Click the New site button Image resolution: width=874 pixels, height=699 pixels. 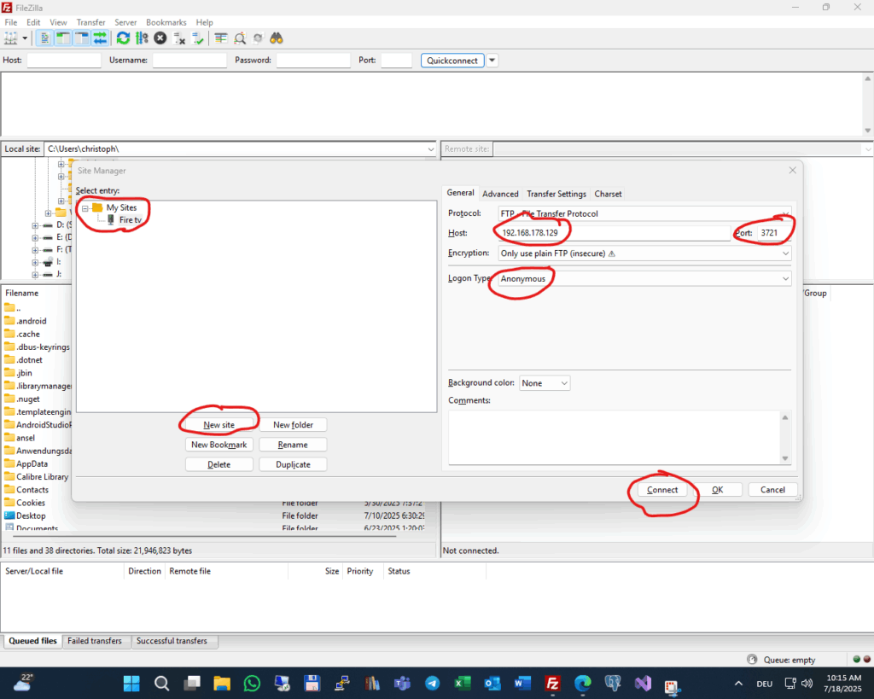click(219, 425)
